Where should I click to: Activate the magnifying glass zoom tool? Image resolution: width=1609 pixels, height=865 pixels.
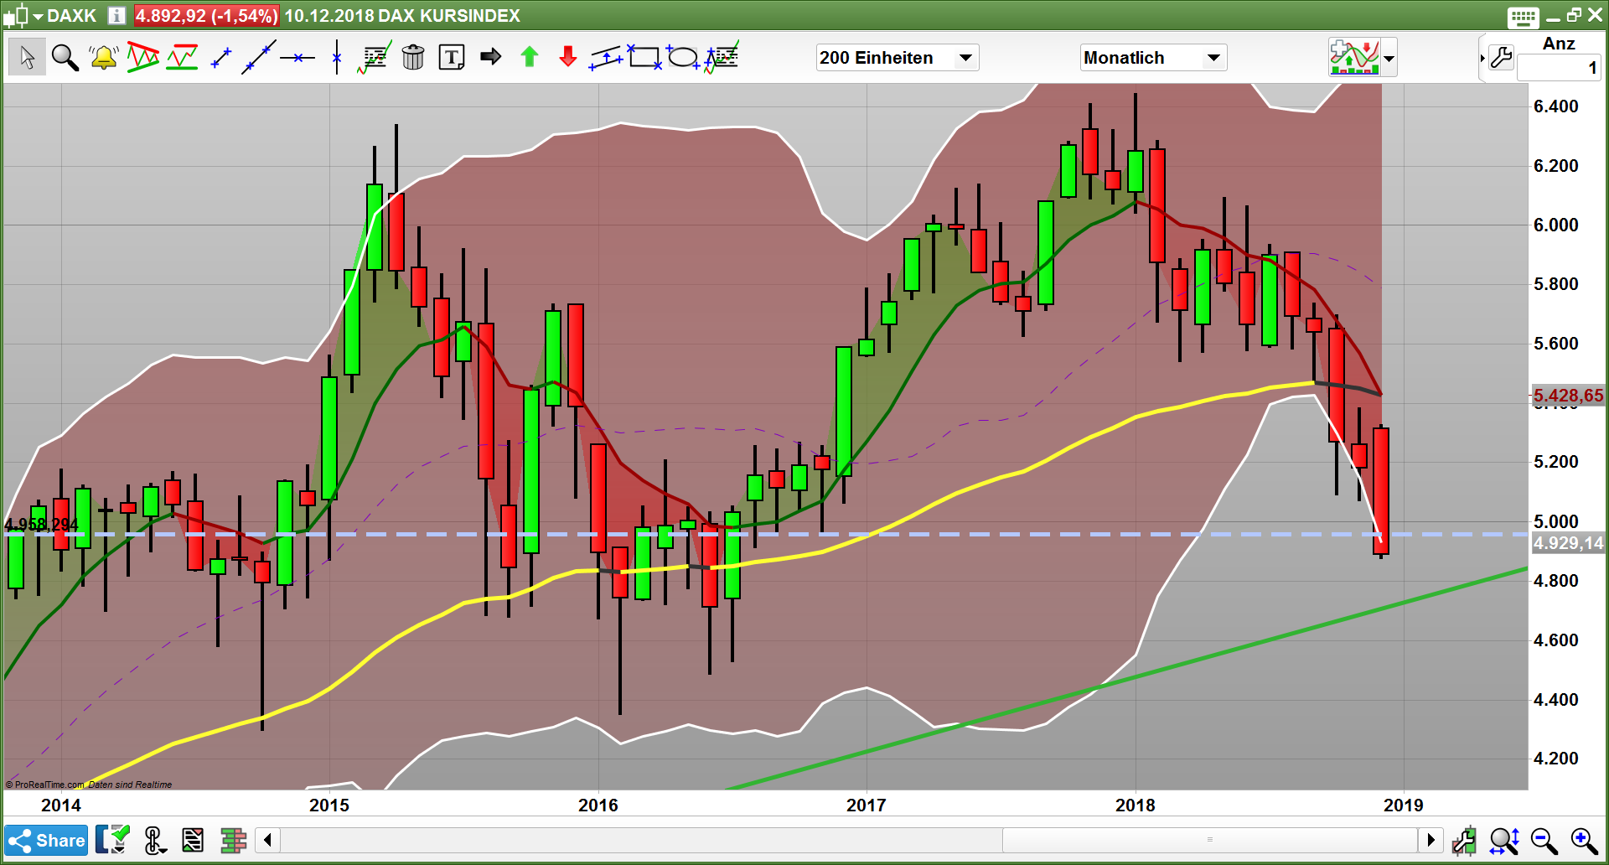(x=65, y=57)
